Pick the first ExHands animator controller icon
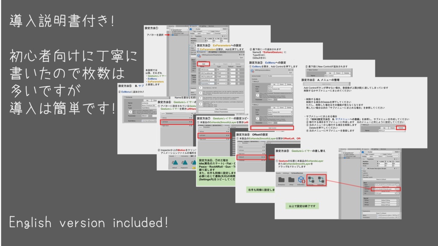The height and width of the screenshot is (246, 438). (311, 180)
